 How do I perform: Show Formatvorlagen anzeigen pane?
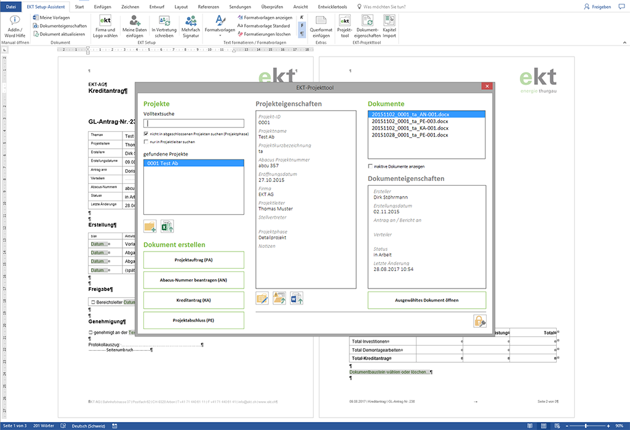click(265, 18)
